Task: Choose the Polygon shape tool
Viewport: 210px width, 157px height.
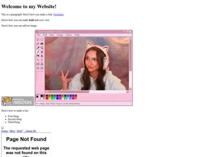Action: tap(42, 64)
